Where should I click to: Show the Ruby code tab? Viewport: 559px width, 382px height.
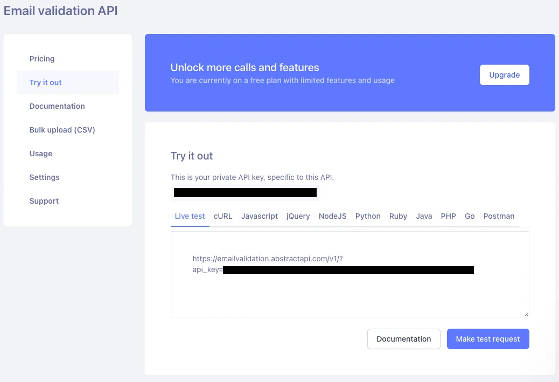point(398,216)
